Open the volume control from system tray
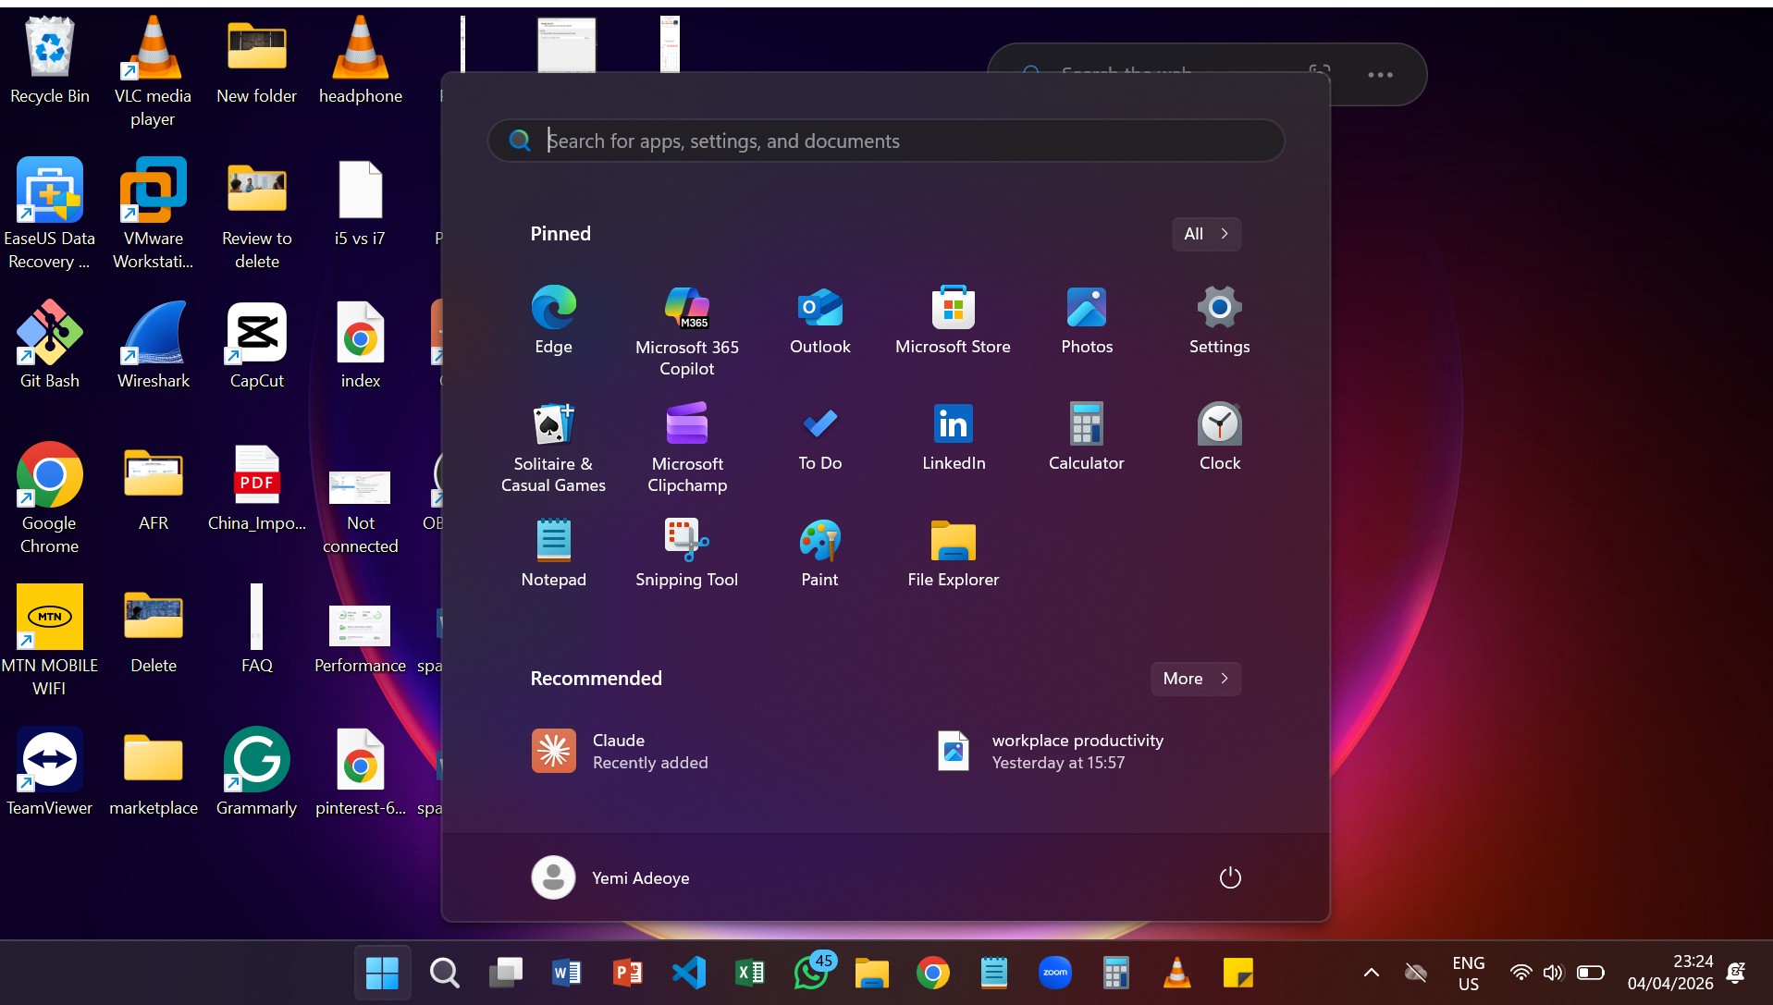 pos(1552,972)
